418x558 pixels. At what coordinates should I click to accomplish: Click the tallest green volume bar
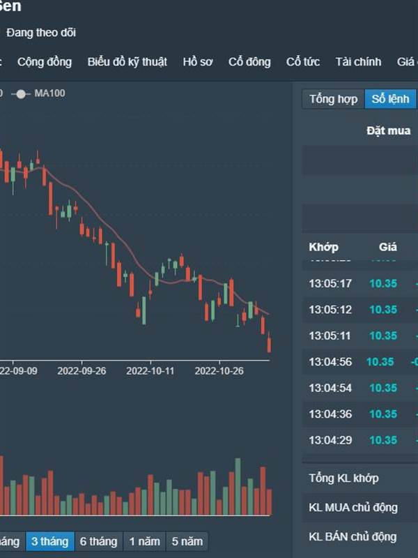(x=238, y=486)
